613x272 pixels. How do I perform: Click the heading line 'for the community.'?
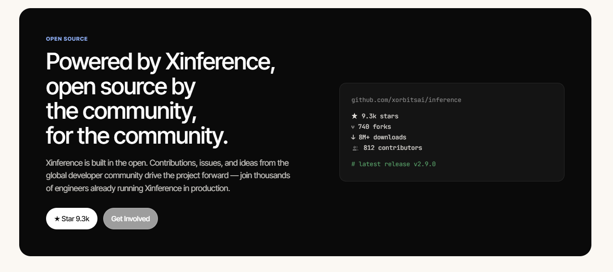coord(137,136)
